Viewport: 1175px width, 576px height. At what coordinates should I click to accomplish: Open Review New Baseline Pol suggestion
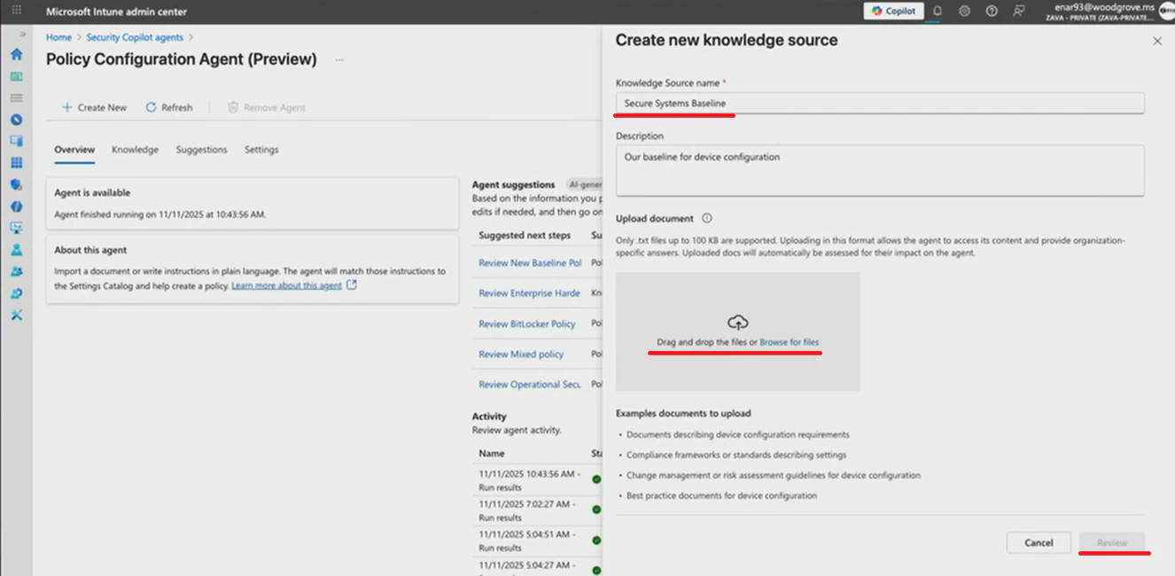click(x=530, y=263)
